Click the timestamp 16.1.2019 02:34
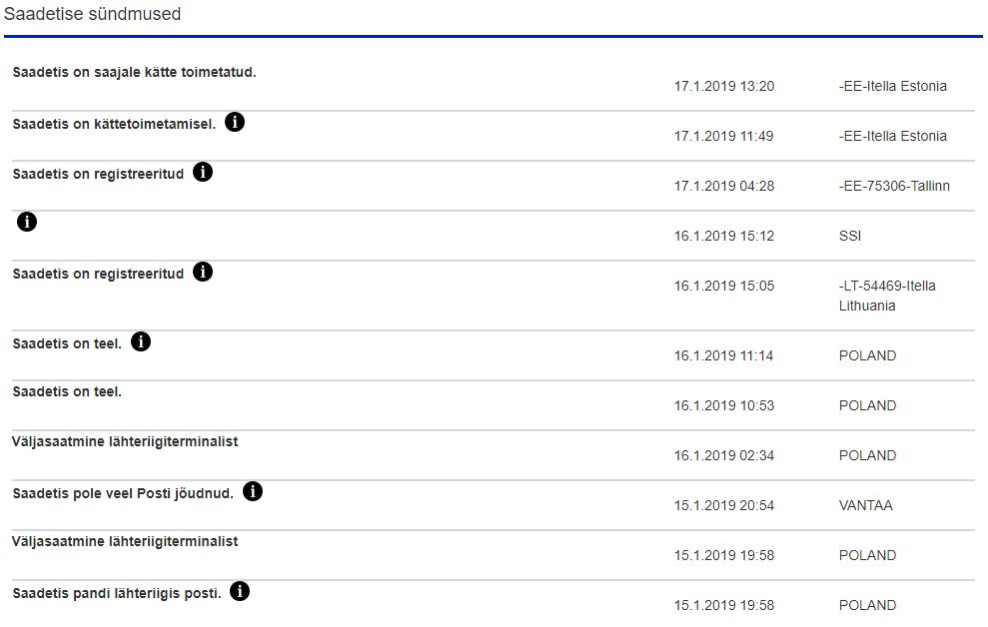Screen dimensions: 988x627 [x=723, y=456]
